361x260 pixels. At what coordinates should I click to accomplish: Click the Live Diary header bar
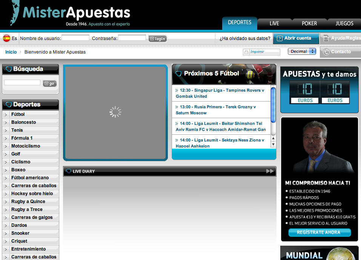click(x=170, y=171)
